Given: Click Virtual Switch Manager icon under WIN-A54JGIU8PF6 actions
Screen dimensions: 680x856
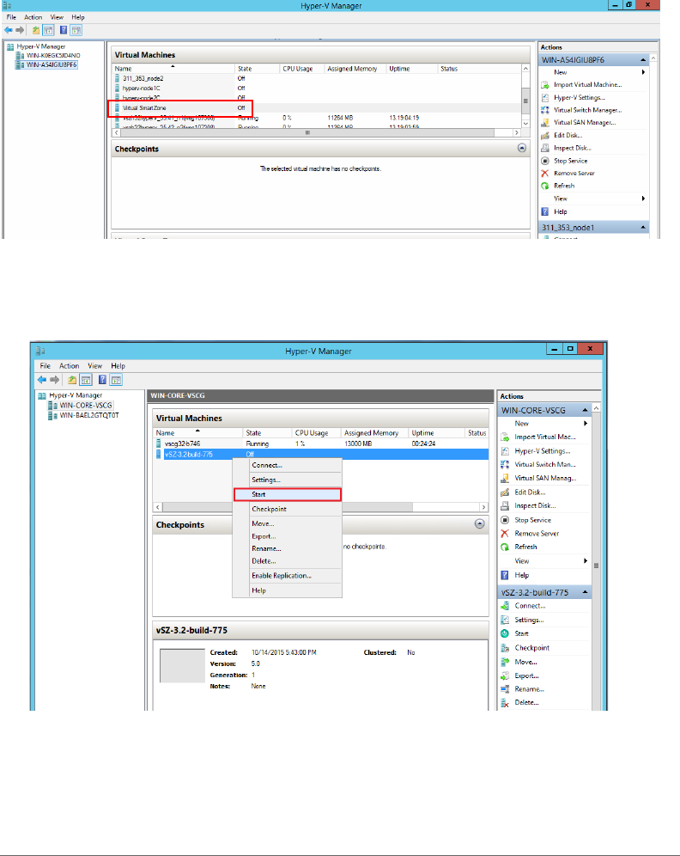Looking at the screenshot, I should tap(544, 110).
